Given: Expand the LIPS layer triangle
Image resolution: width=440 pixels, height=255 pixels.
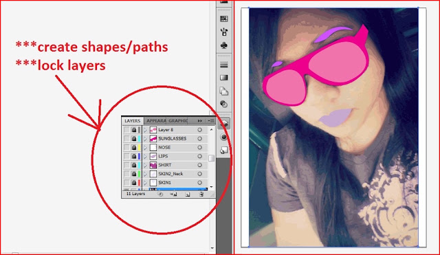Looking at the screenshot, I should (x=145, y=156).
